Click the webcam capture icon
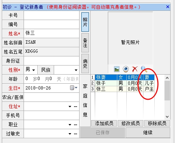Image resolution: width=175 pixels, height=143 pixels. click(126, 69)
